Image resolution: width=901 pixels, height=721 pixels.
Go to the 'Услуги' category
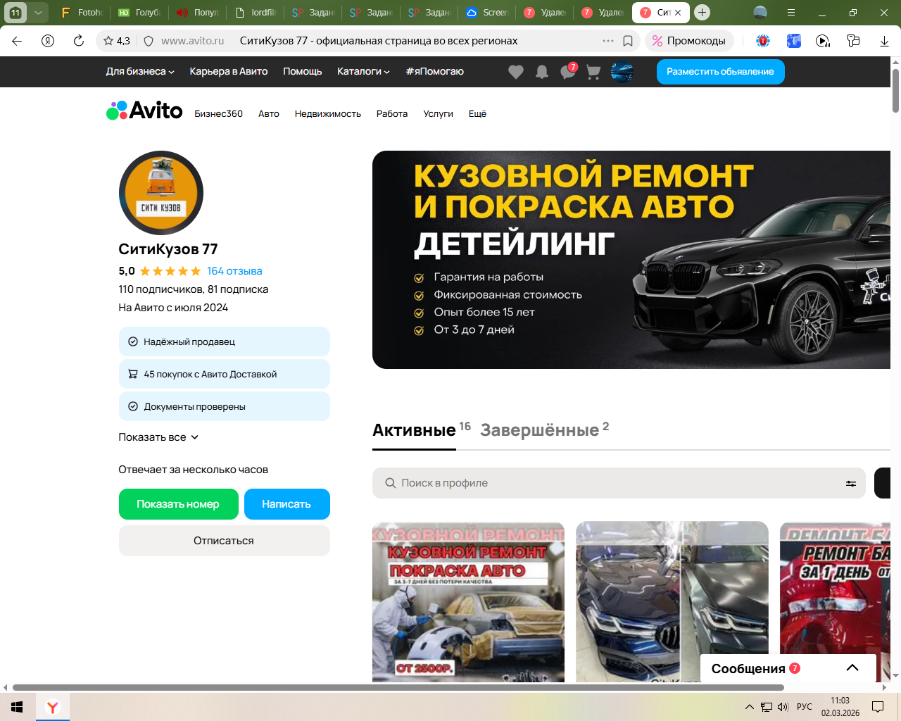(439, 113)
